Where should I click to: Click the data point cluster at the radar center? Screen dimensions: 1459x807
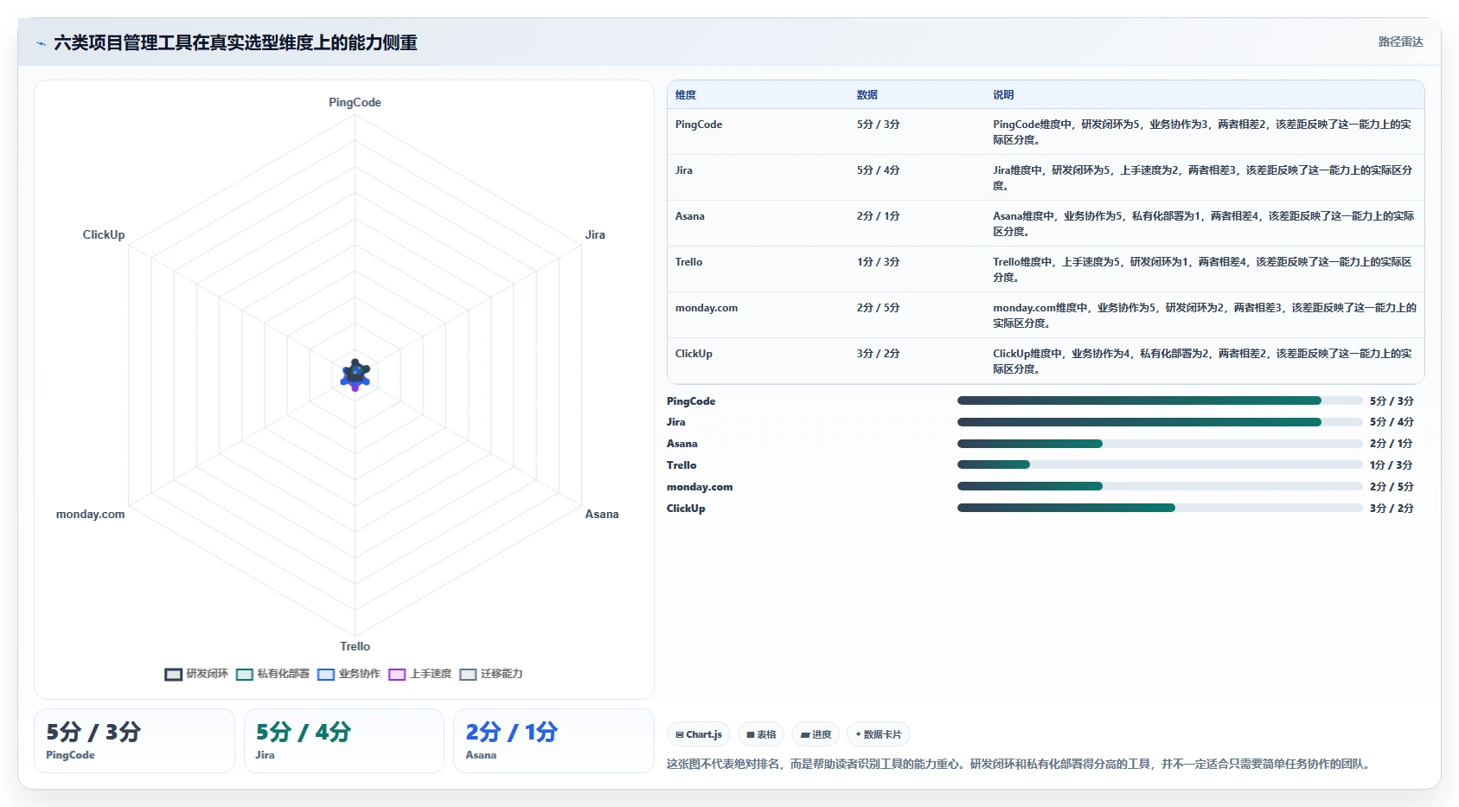[x=355, y=375]
